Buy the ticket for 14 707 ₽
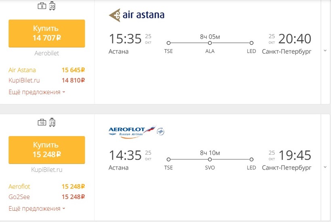The width and height of the screenshot is (331, 222). point(46,33)
